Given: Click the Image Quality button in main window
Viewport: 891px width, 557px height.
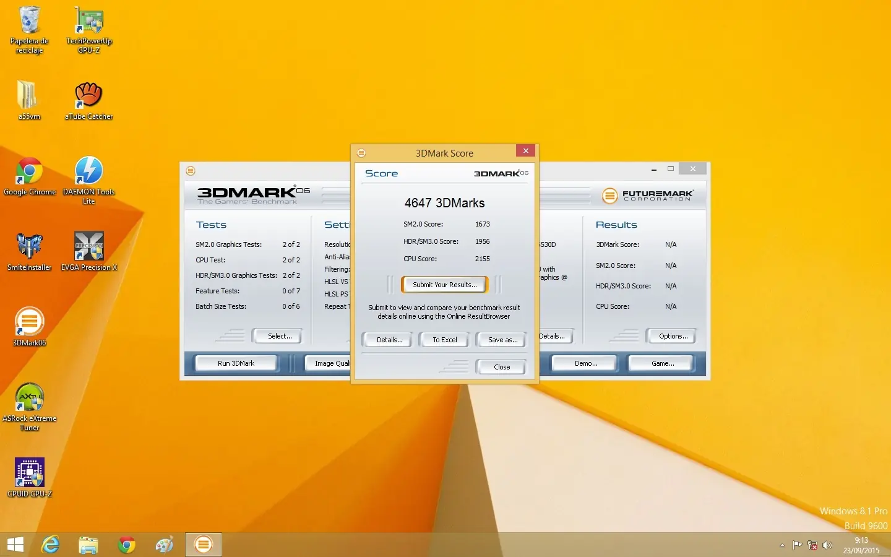Looking at the screenshot, I should click(329, 363).
